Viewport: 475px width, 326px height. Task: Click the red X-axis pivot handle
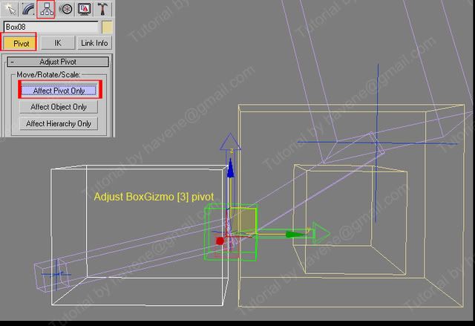[x=220, y=241]
